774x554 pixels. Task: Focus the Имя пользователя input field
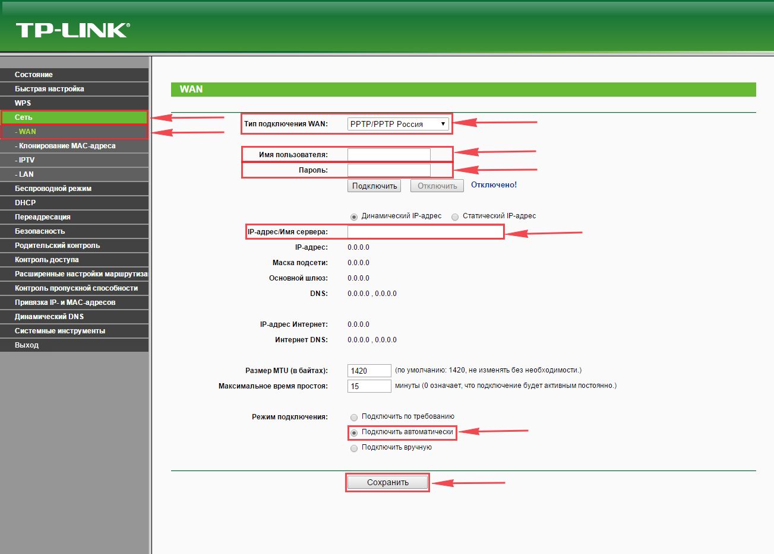(388, 155)
